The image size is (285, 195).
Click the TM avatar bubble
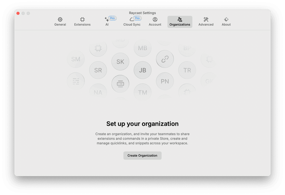pos(142,92)
